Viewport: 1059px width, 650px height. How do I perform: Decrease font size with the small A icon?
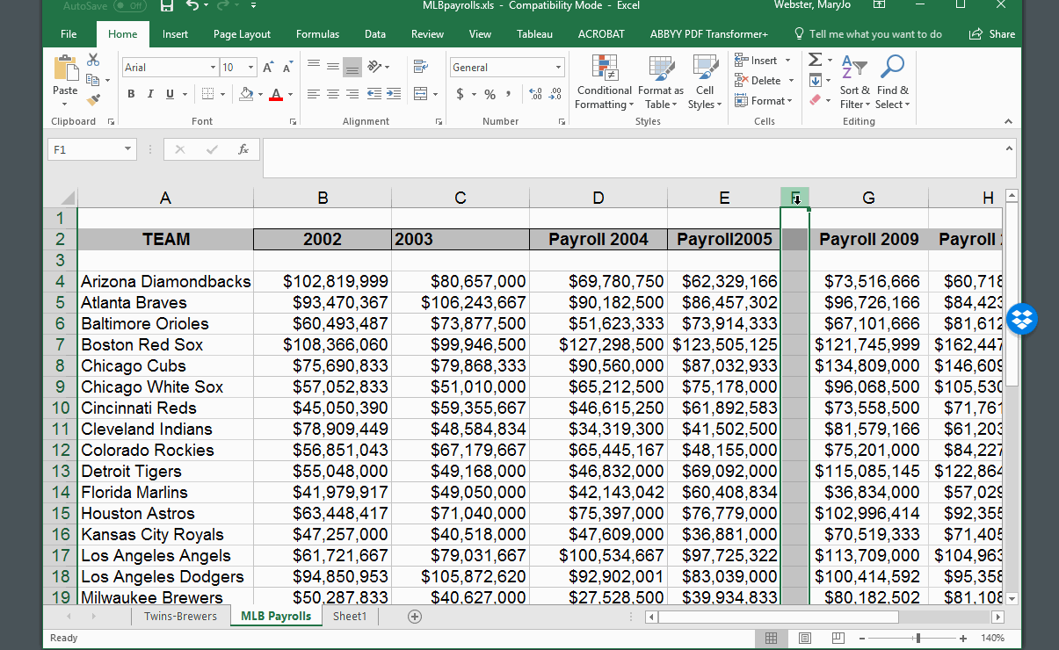tap(287, 68)
